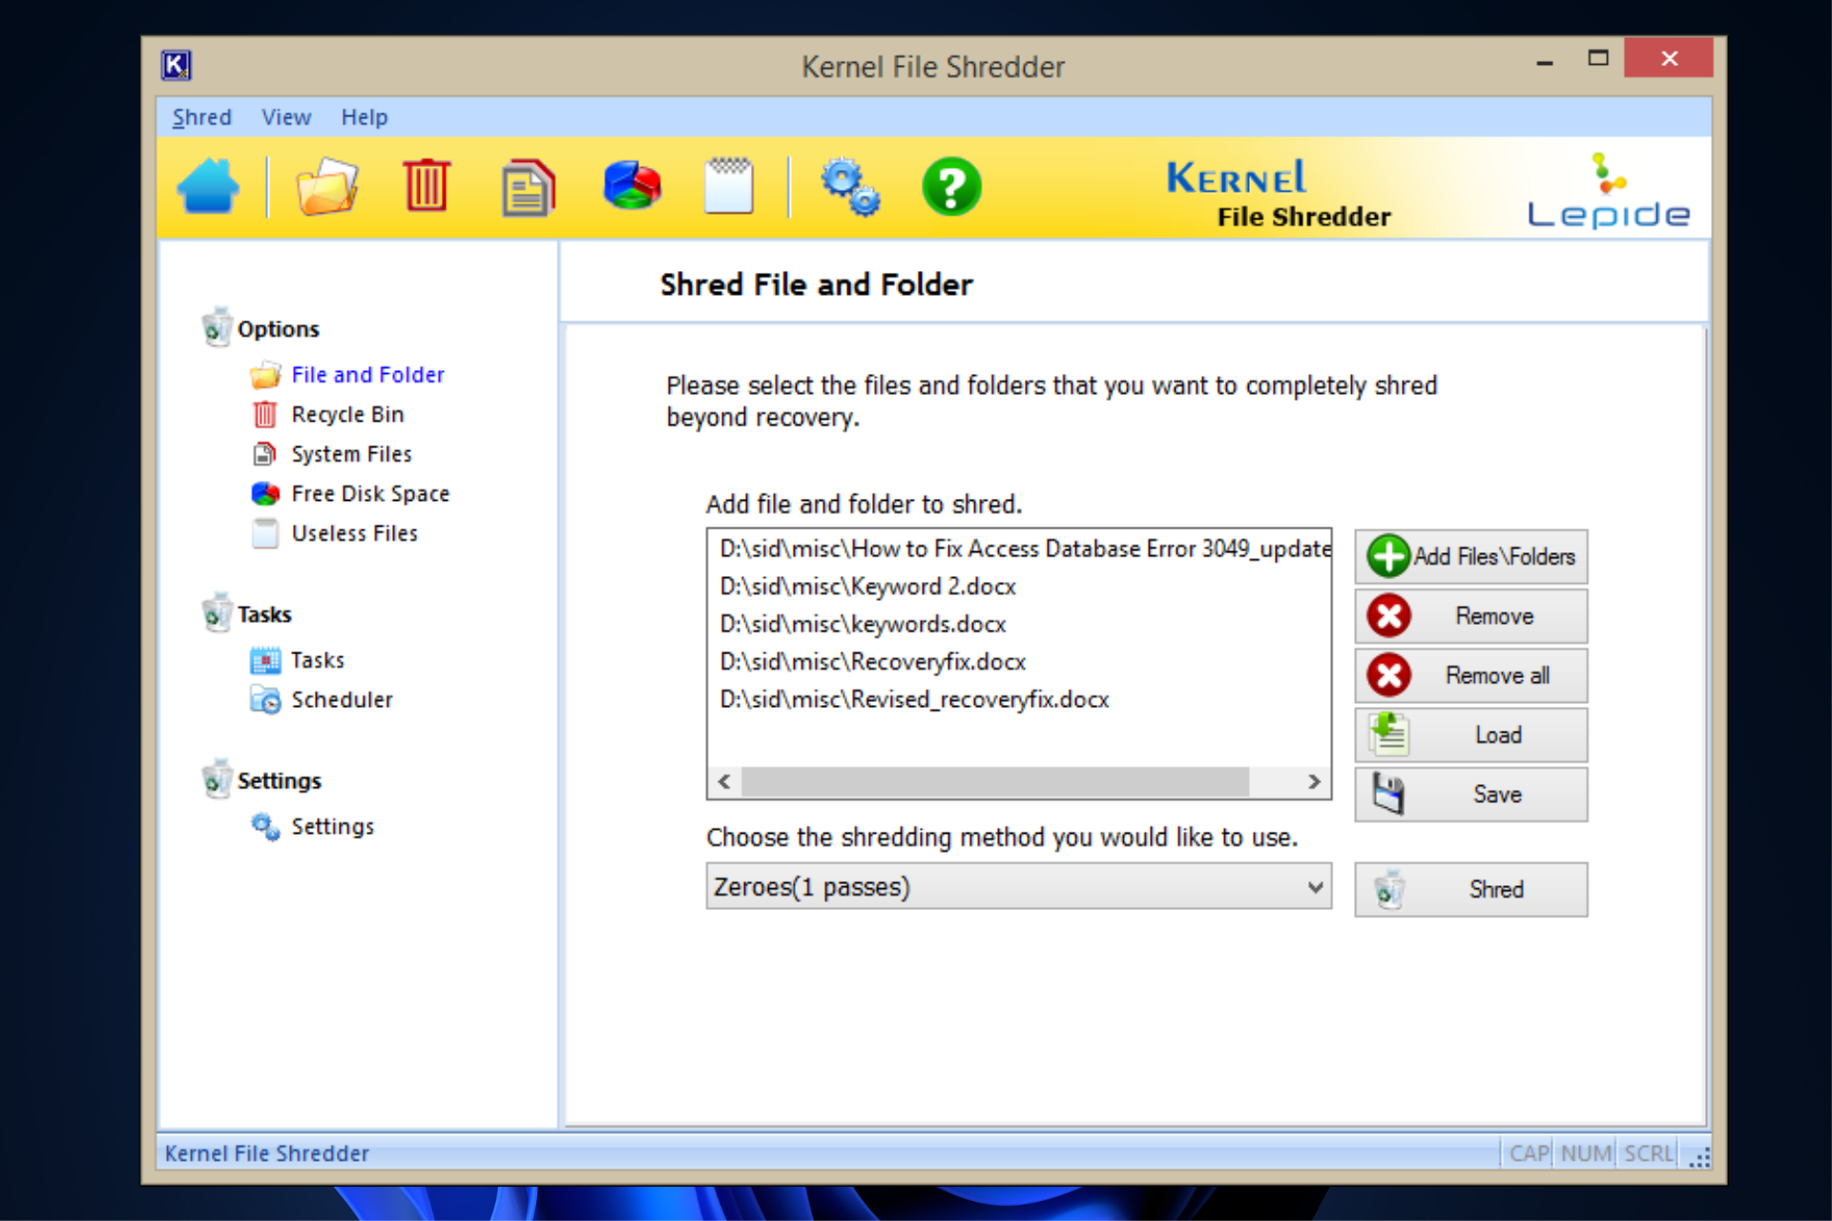Viewport: 1832px width, 1221px height.
Task: Open Settings item under Settings group
Action: click(x=332, y=826)
